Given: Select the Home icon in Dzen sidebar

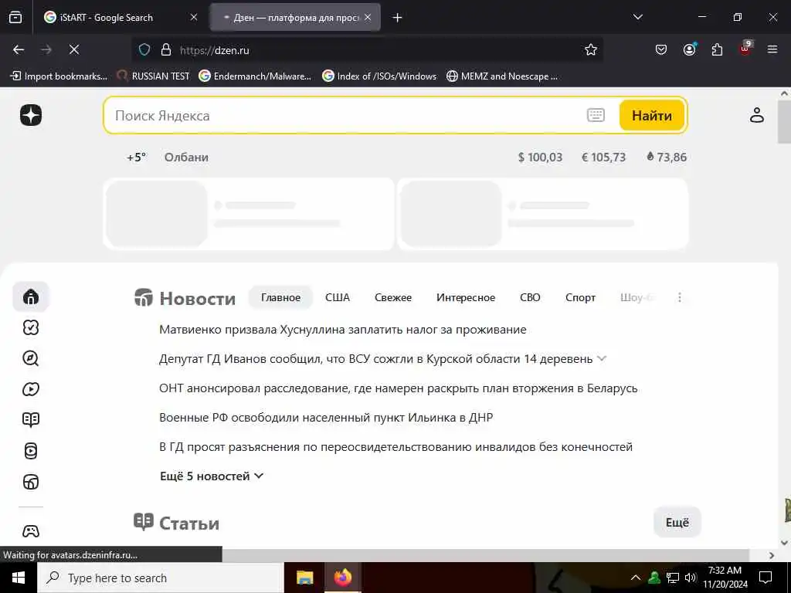Looking at the screenshot, I should click(x=31, y=296).
